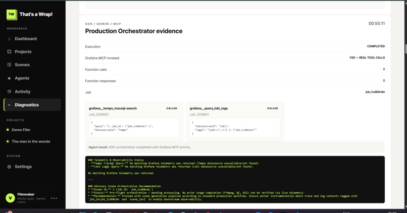407x213 pixels.
Task: Click the That's a Wrap! title
Action: tap(36, 15)
